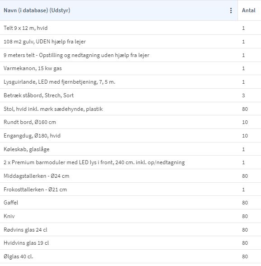Click the Kniv row
Image resolution: width=261 pixels, height=266 pixels.
tap(130, 216)
